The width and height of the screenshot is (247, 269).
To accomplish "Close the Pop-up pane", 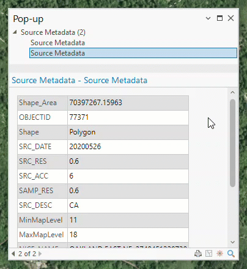I will (230, 18).
